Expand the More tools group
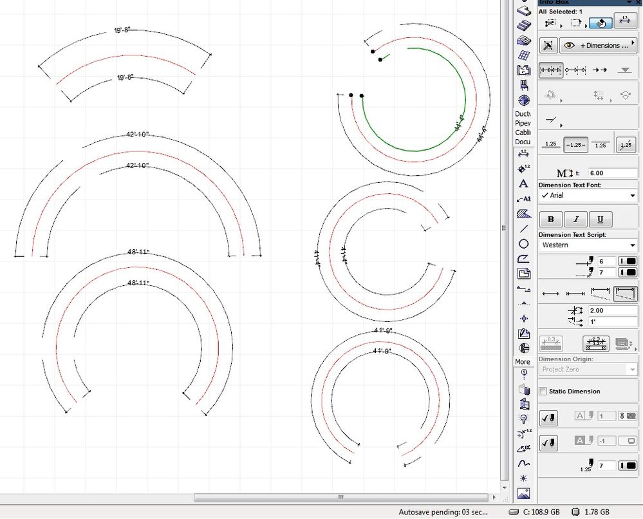Screen dimensions: 643x519 pyautogui.click(x=523, y=362)
